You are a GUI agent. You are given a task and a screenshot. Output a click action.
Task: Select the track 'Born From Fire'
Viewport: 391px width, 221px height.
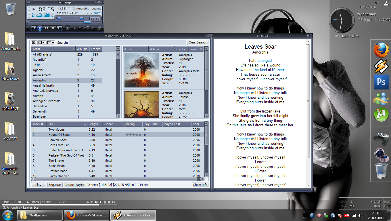point(118,145)
